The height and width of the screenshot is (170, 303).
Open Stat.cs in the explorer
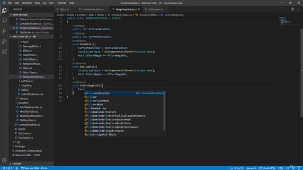[x=22, y=129]
